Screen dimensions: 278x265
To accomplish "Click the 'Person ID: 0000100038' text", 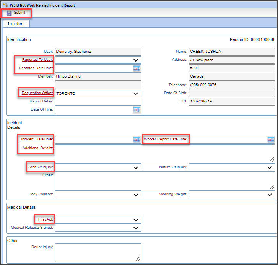I will (x=252, y=39).
